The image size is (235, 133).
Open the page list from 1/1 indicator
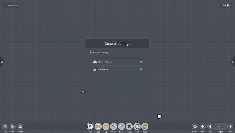(x=220, y=126)
